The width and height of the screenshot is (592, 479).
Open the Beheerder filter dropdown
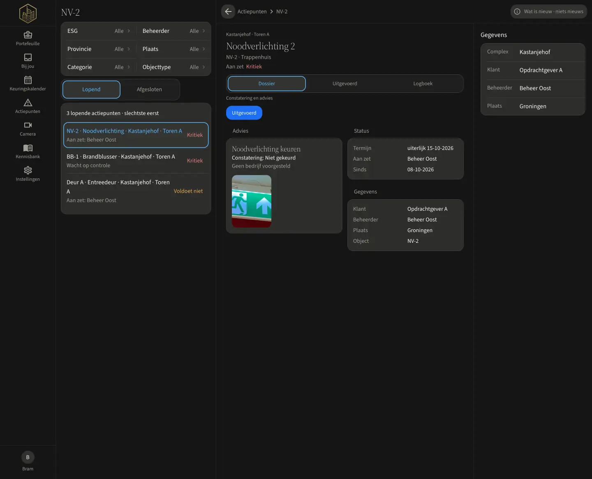click(x=173, y=31)
